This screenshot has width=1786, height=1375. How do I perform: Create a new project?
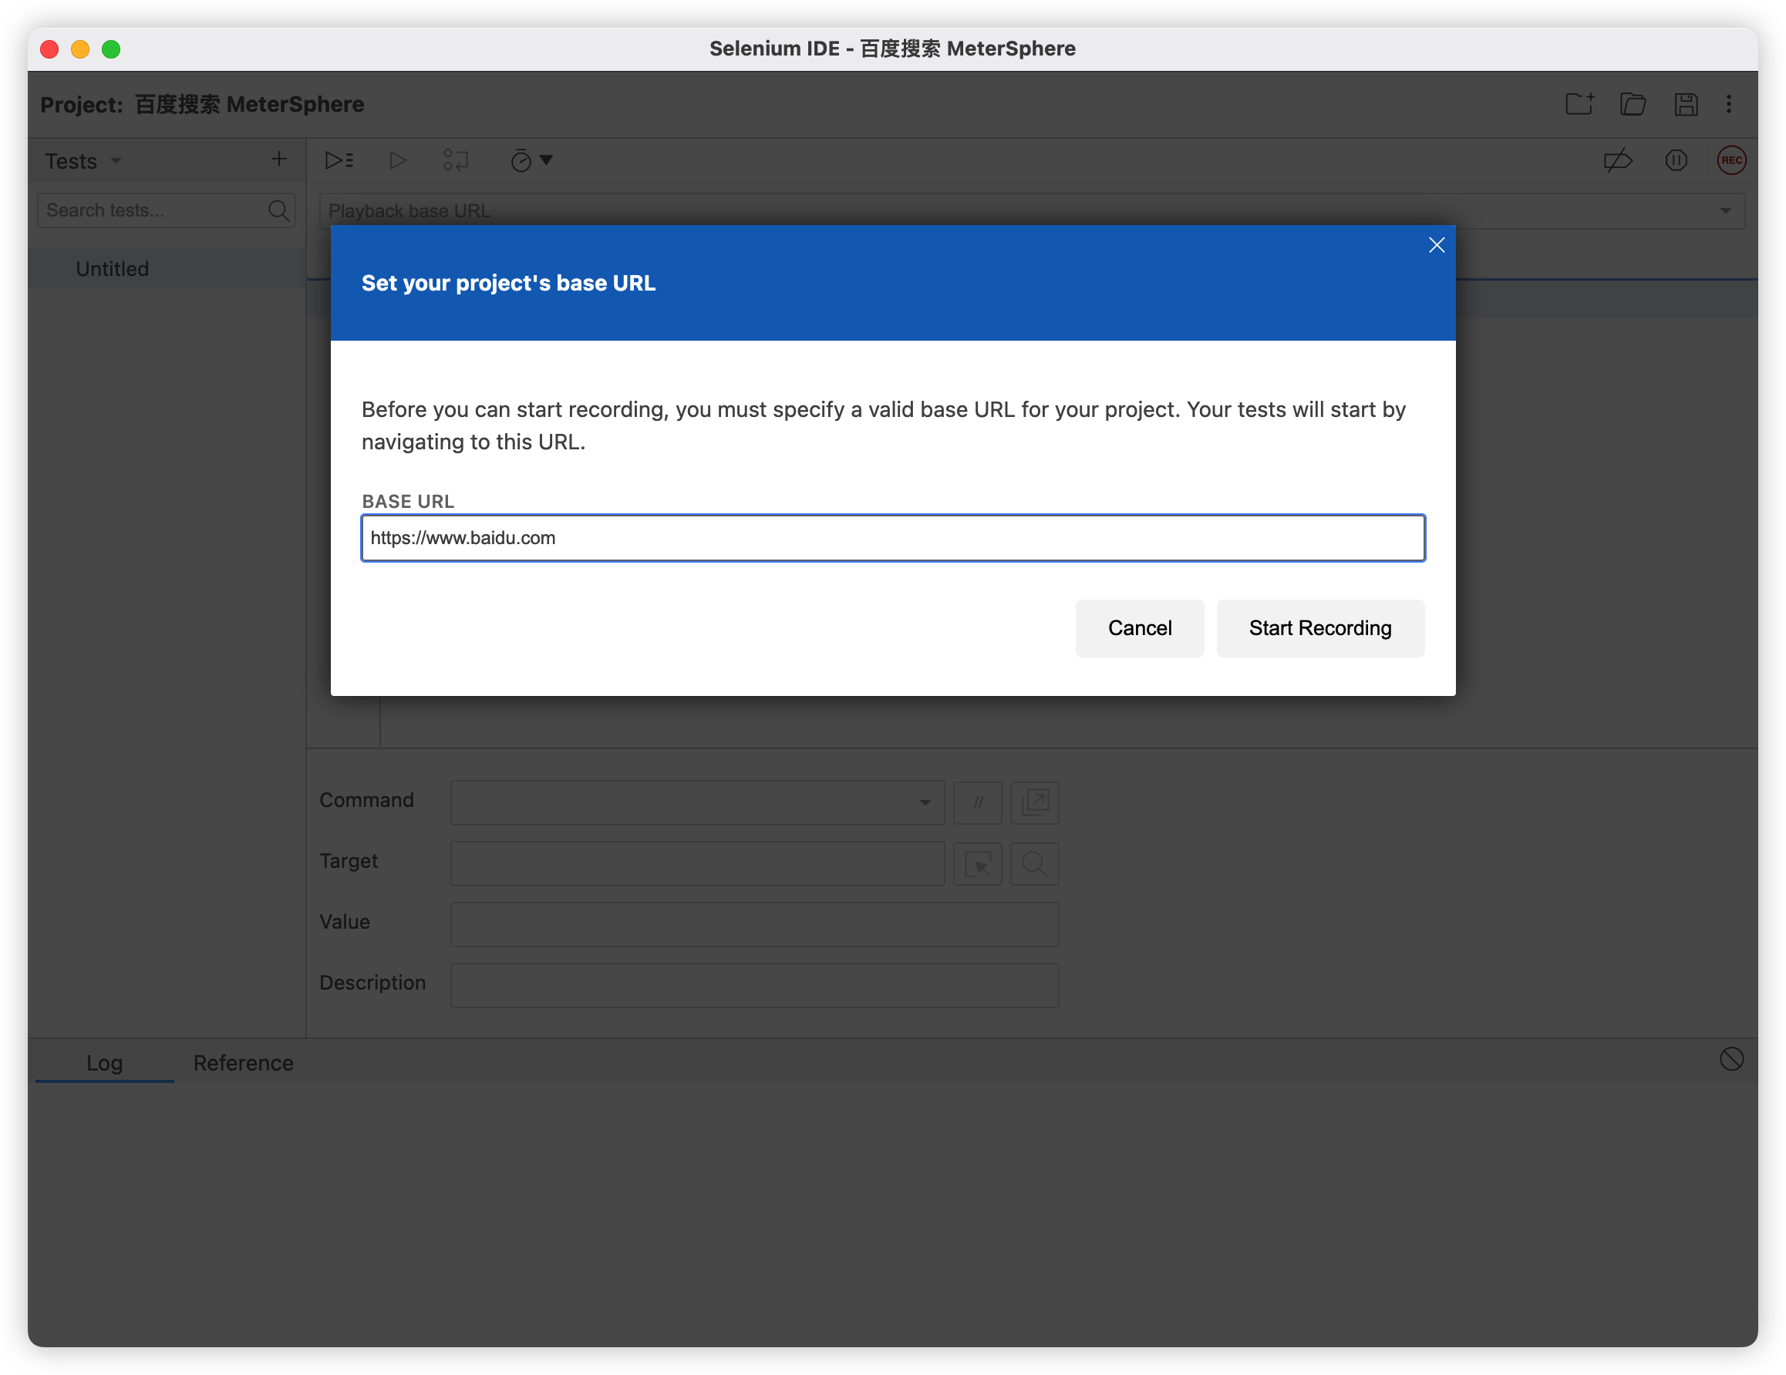click(x=1579, y=104)
